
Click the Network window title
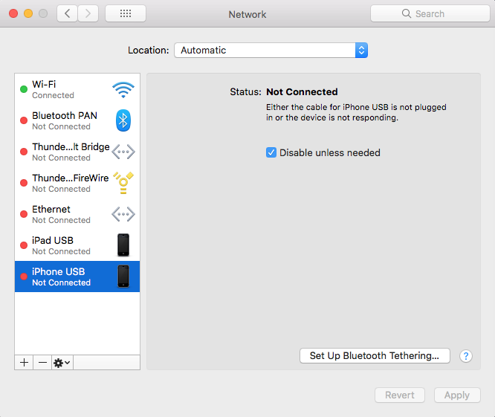click(247, 14)
